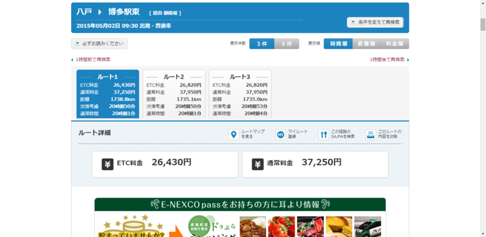Viewport: 486px width, 237px height.
Task: Click the ETC料金 26,430円 amount box
Action: 165,164
